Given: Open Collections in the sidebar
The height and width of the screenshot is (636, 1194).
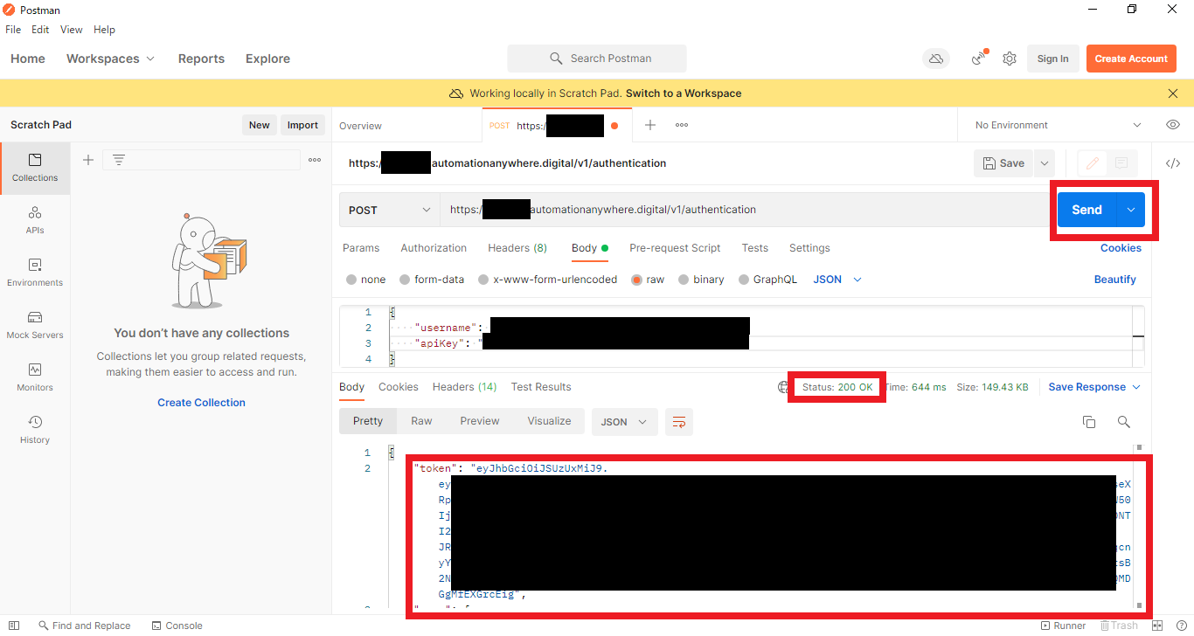Looking at the screenshot, I should [x=35, y=168].
